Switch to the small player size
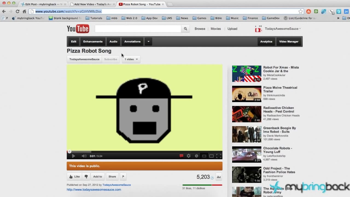The width and height of the screenshot is (350, 197). pyautogui.click(x=204, y=156)
